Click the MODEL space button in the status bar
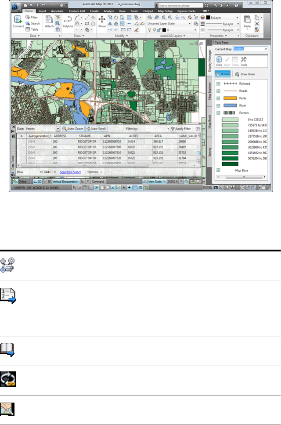281x425 pixels. pyautogui.click(x=208, y=188)
